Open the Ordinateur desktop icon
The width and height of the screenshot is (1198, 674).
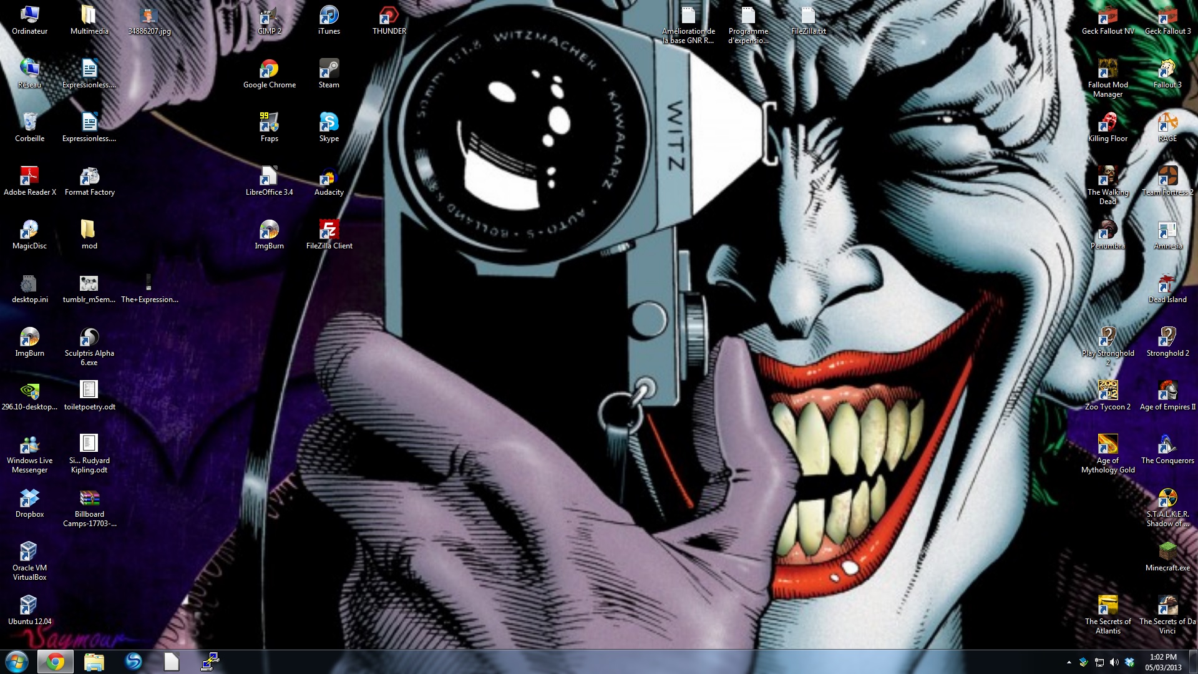29,20
